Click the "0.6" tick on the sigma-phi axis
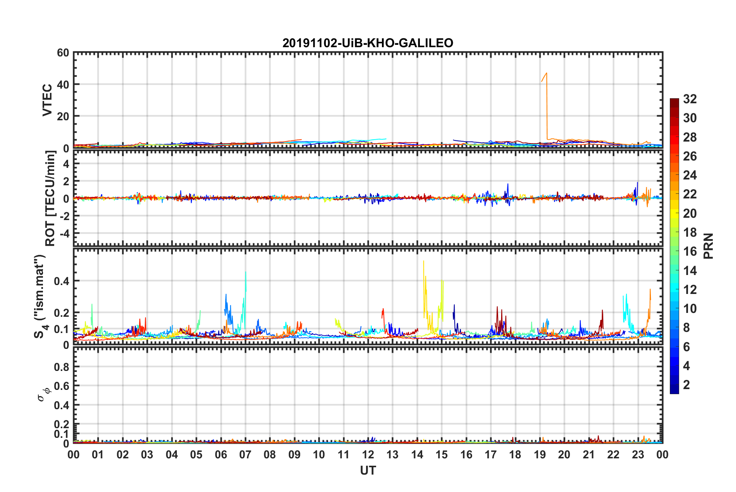 click(x=62, y=386)
